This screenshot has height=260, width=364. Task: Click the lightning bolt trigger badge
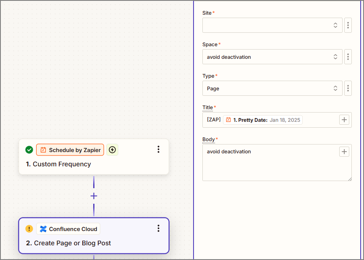click(x=113, y=150)
